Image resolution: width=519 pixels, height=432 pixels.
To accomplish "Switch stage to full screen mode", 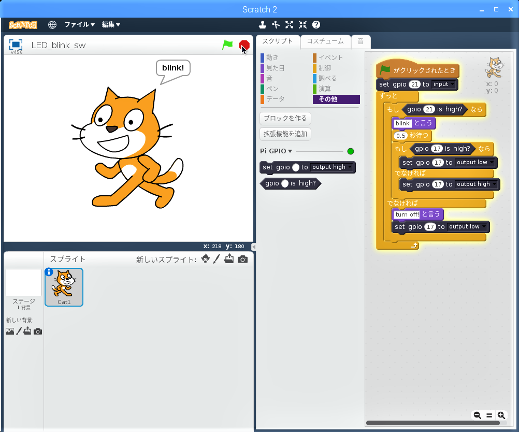I will (x=16, y=45).
